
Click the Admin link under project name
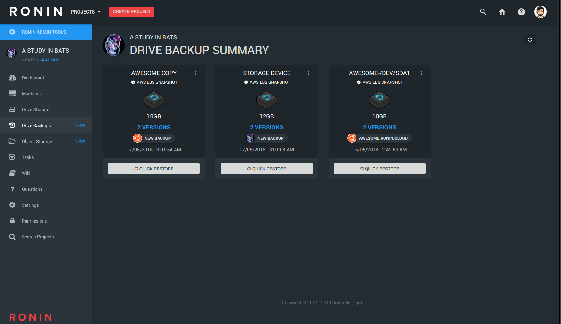(50, 60)
